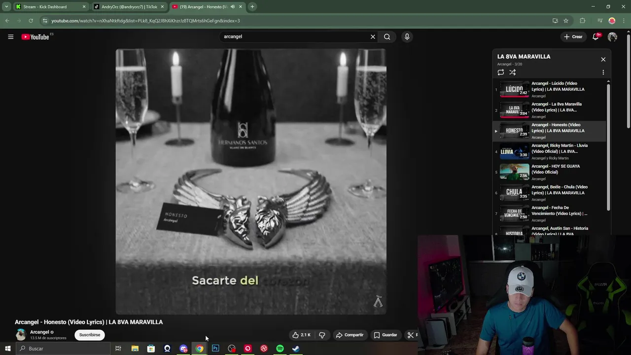Open playlist more options menu
This screenshot has height=355, width=631.
603,72
